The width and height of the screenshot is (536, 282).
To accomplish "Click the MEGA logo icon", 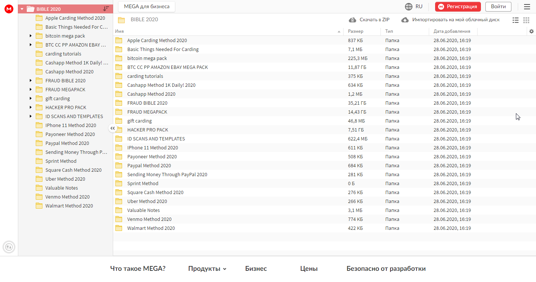I will point(9,9).
